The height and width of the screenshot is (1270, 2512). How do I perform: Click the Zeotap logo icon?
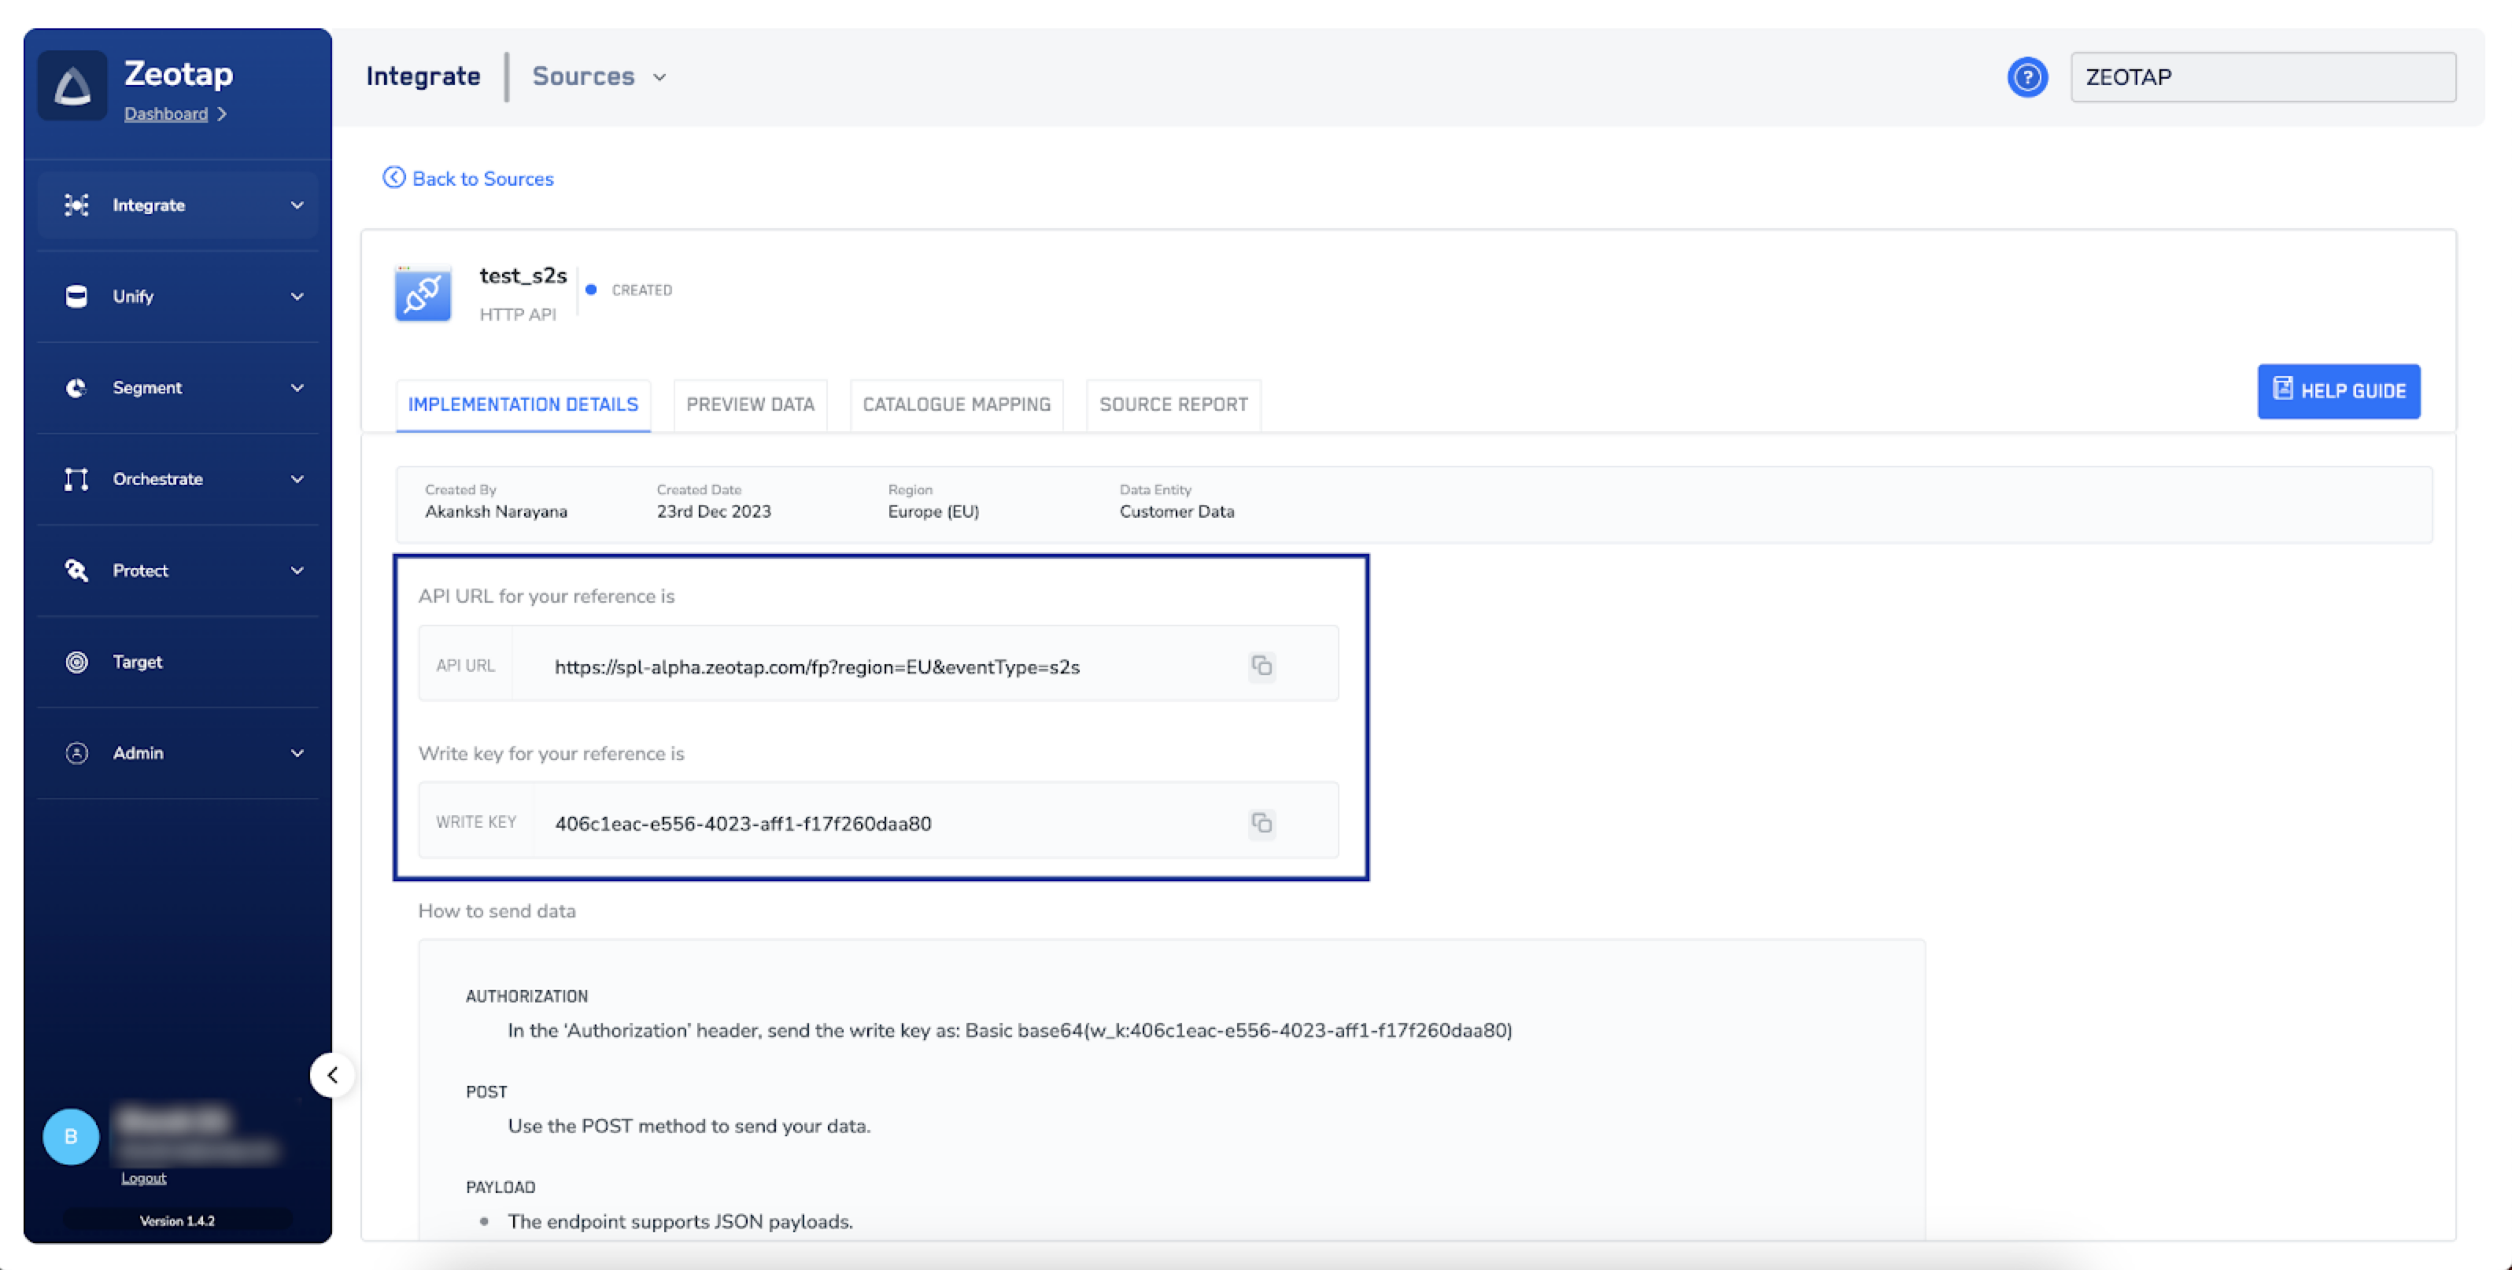coord(72,86)
